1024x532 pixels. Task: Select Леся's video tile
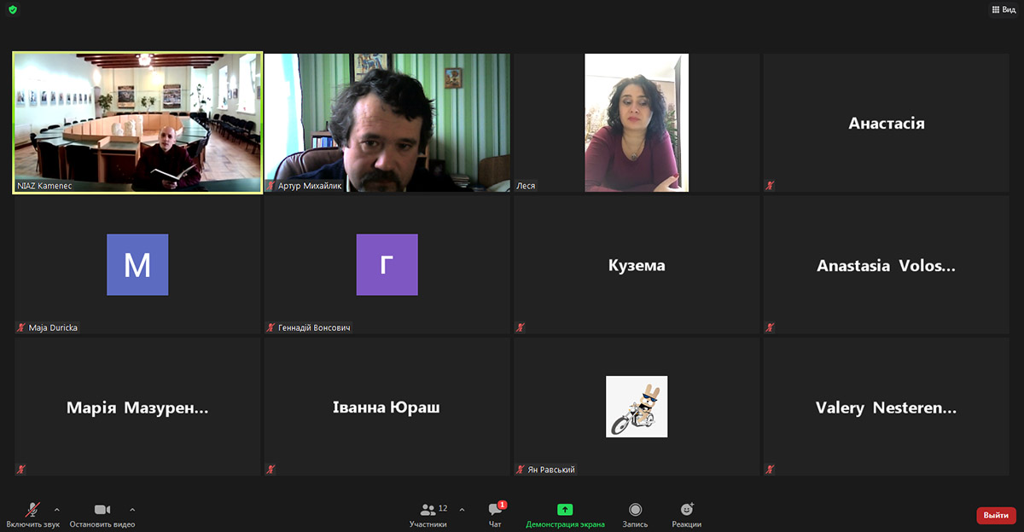(x=637, y=122)
